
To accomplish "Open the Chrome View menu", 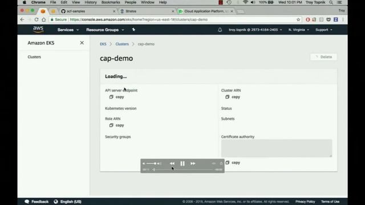I will [x=76, y=2].
